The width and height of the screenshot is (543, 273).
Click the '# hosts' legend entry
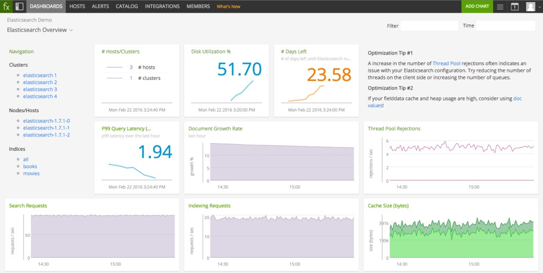point(146,67)
